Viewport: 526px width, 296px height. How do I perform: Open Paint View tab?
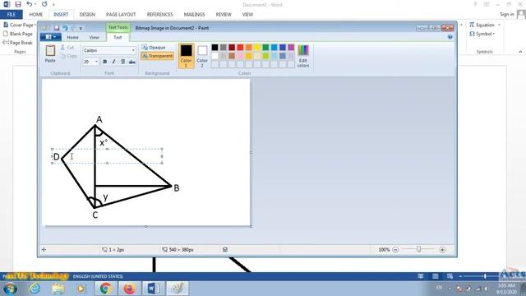95,37
